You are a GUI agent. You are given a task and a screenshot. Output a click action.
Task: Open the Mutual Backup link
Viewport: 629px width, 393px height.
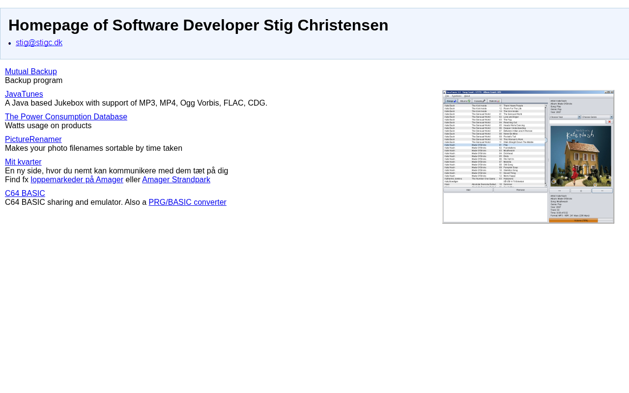(31, 72)
